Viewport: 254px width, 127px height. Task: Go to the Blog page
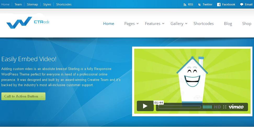[x=228, y=24]
